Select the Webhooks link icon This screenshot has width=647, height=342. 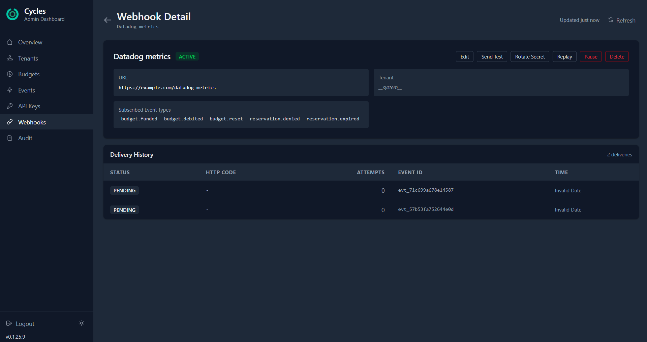pyautogui.click(x=10, y=122)
